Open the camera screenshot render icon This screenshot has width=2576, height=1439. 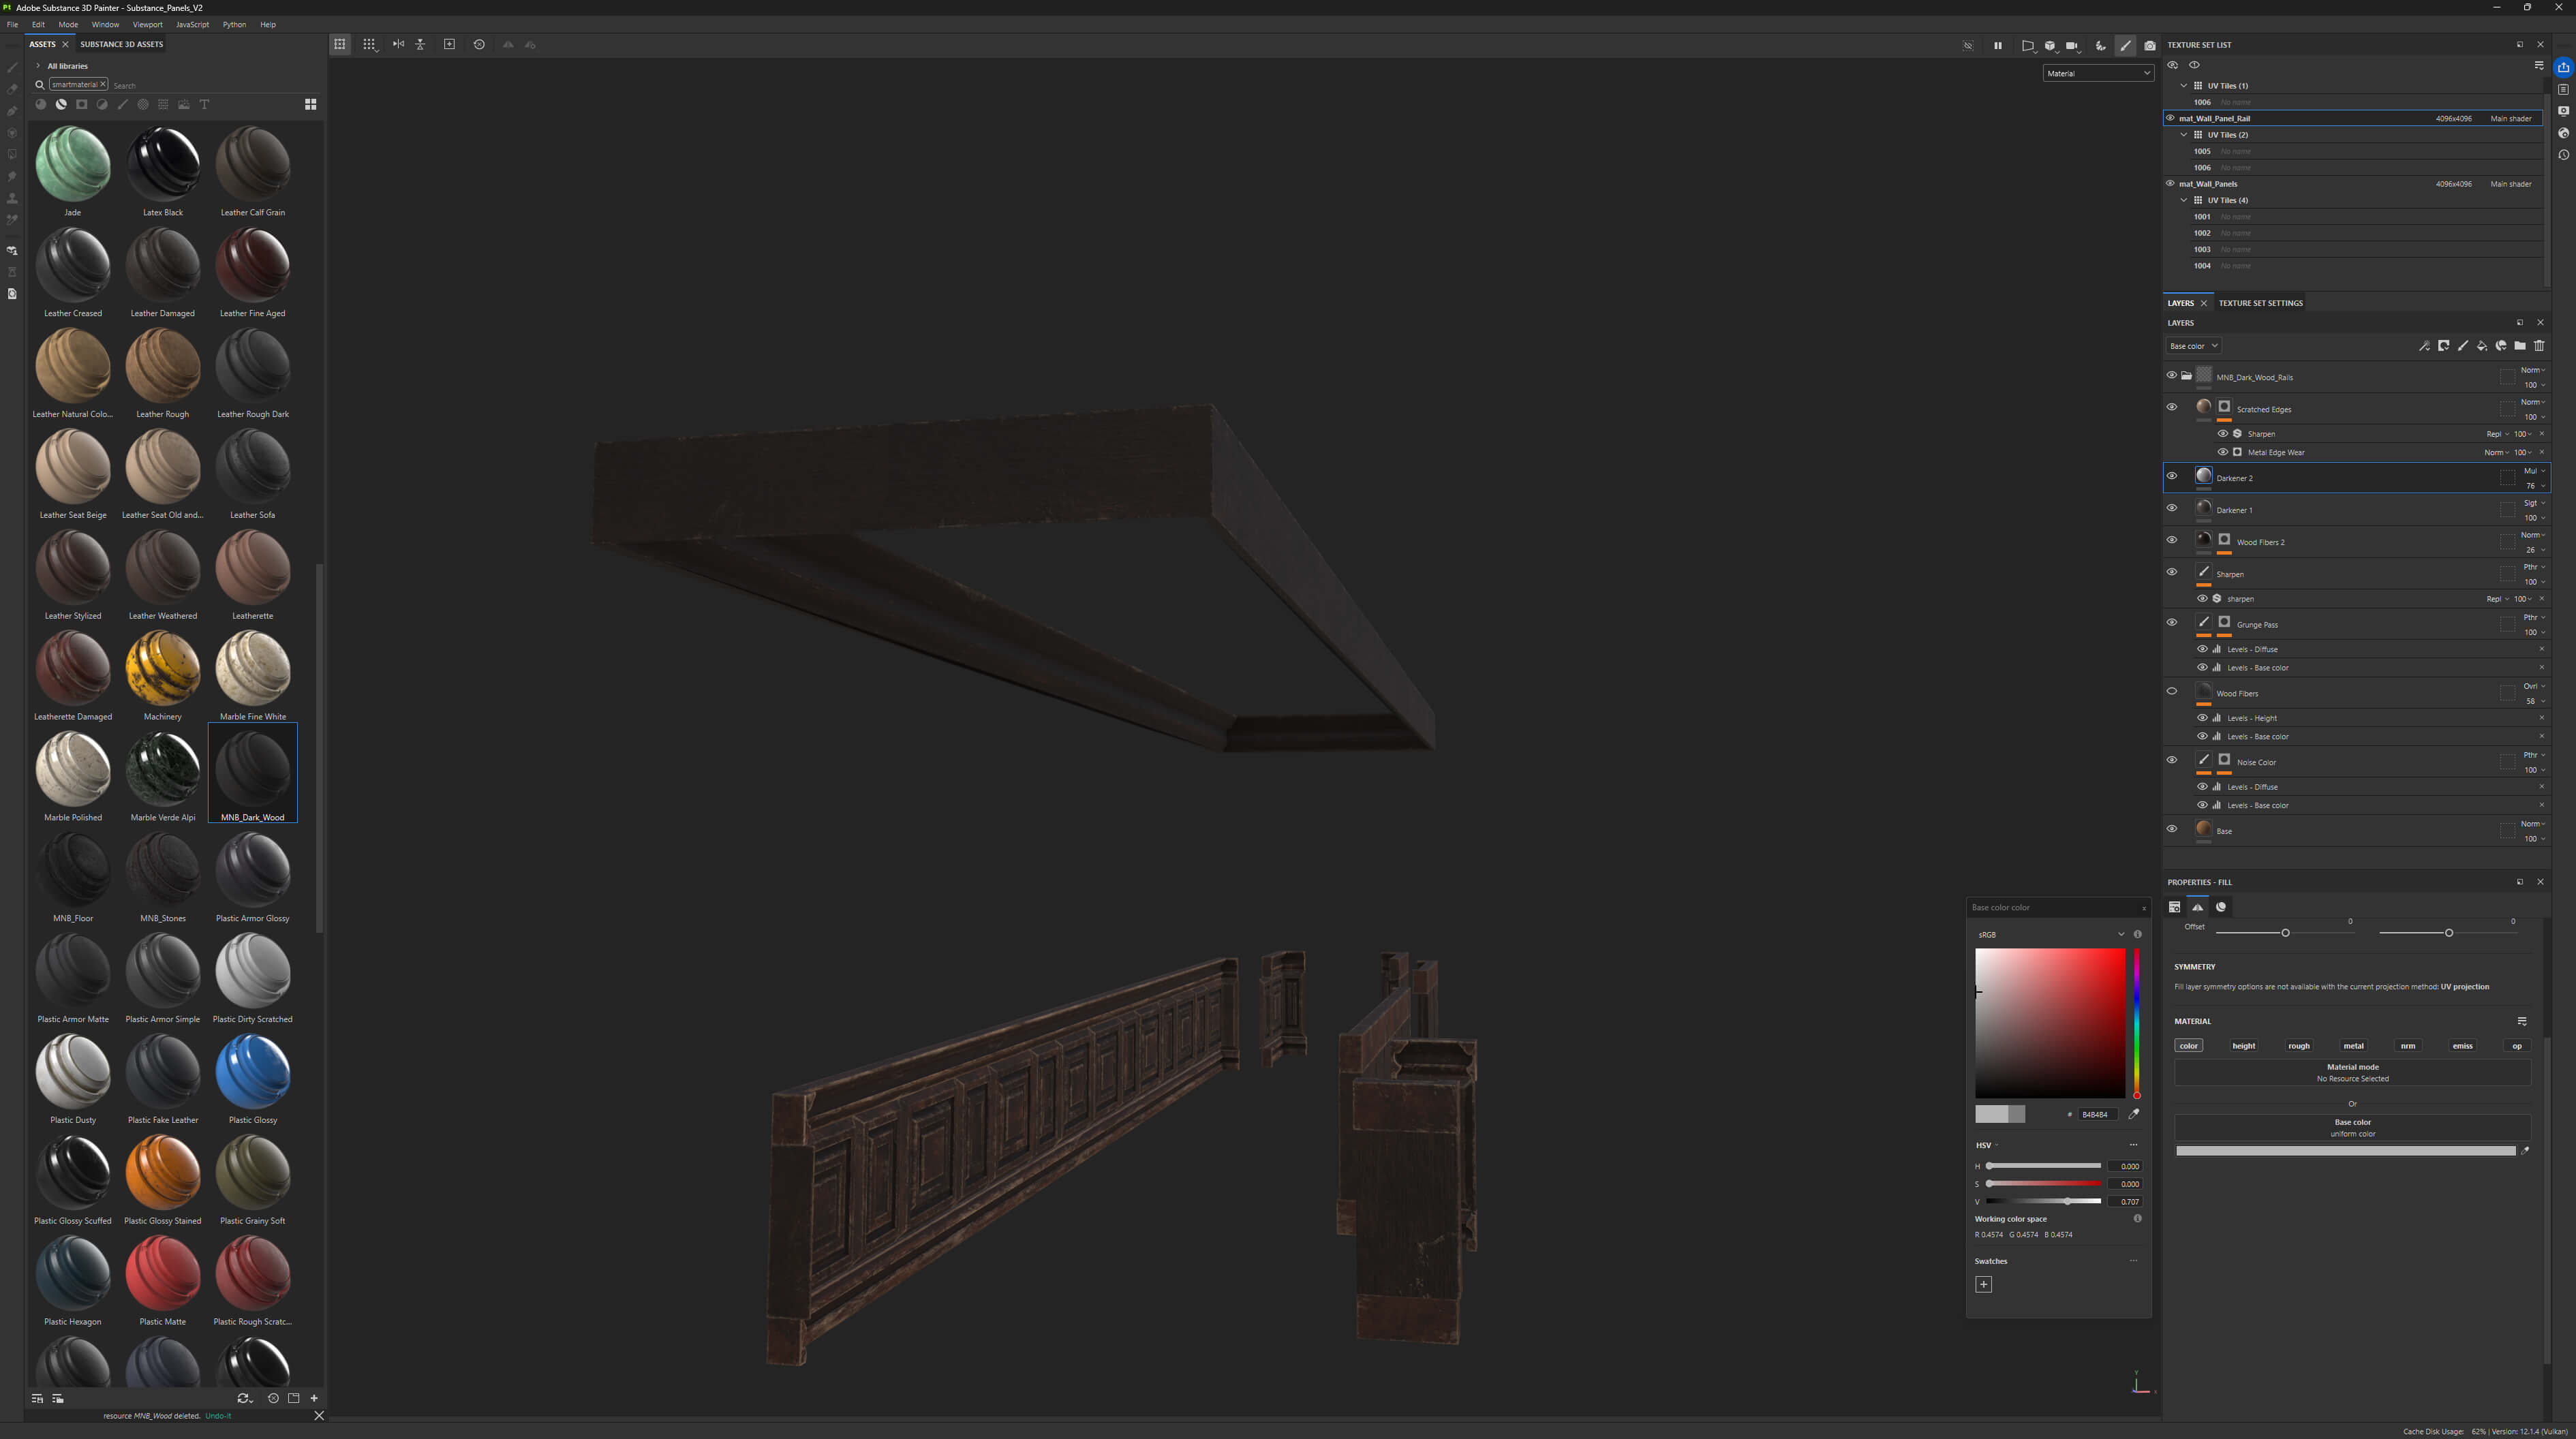[2150, 45]
